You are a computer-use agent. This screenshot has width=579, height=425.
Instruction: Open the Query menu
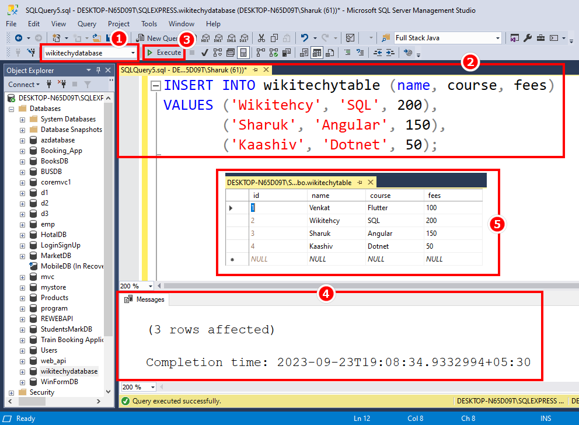(x=86, y=24)
